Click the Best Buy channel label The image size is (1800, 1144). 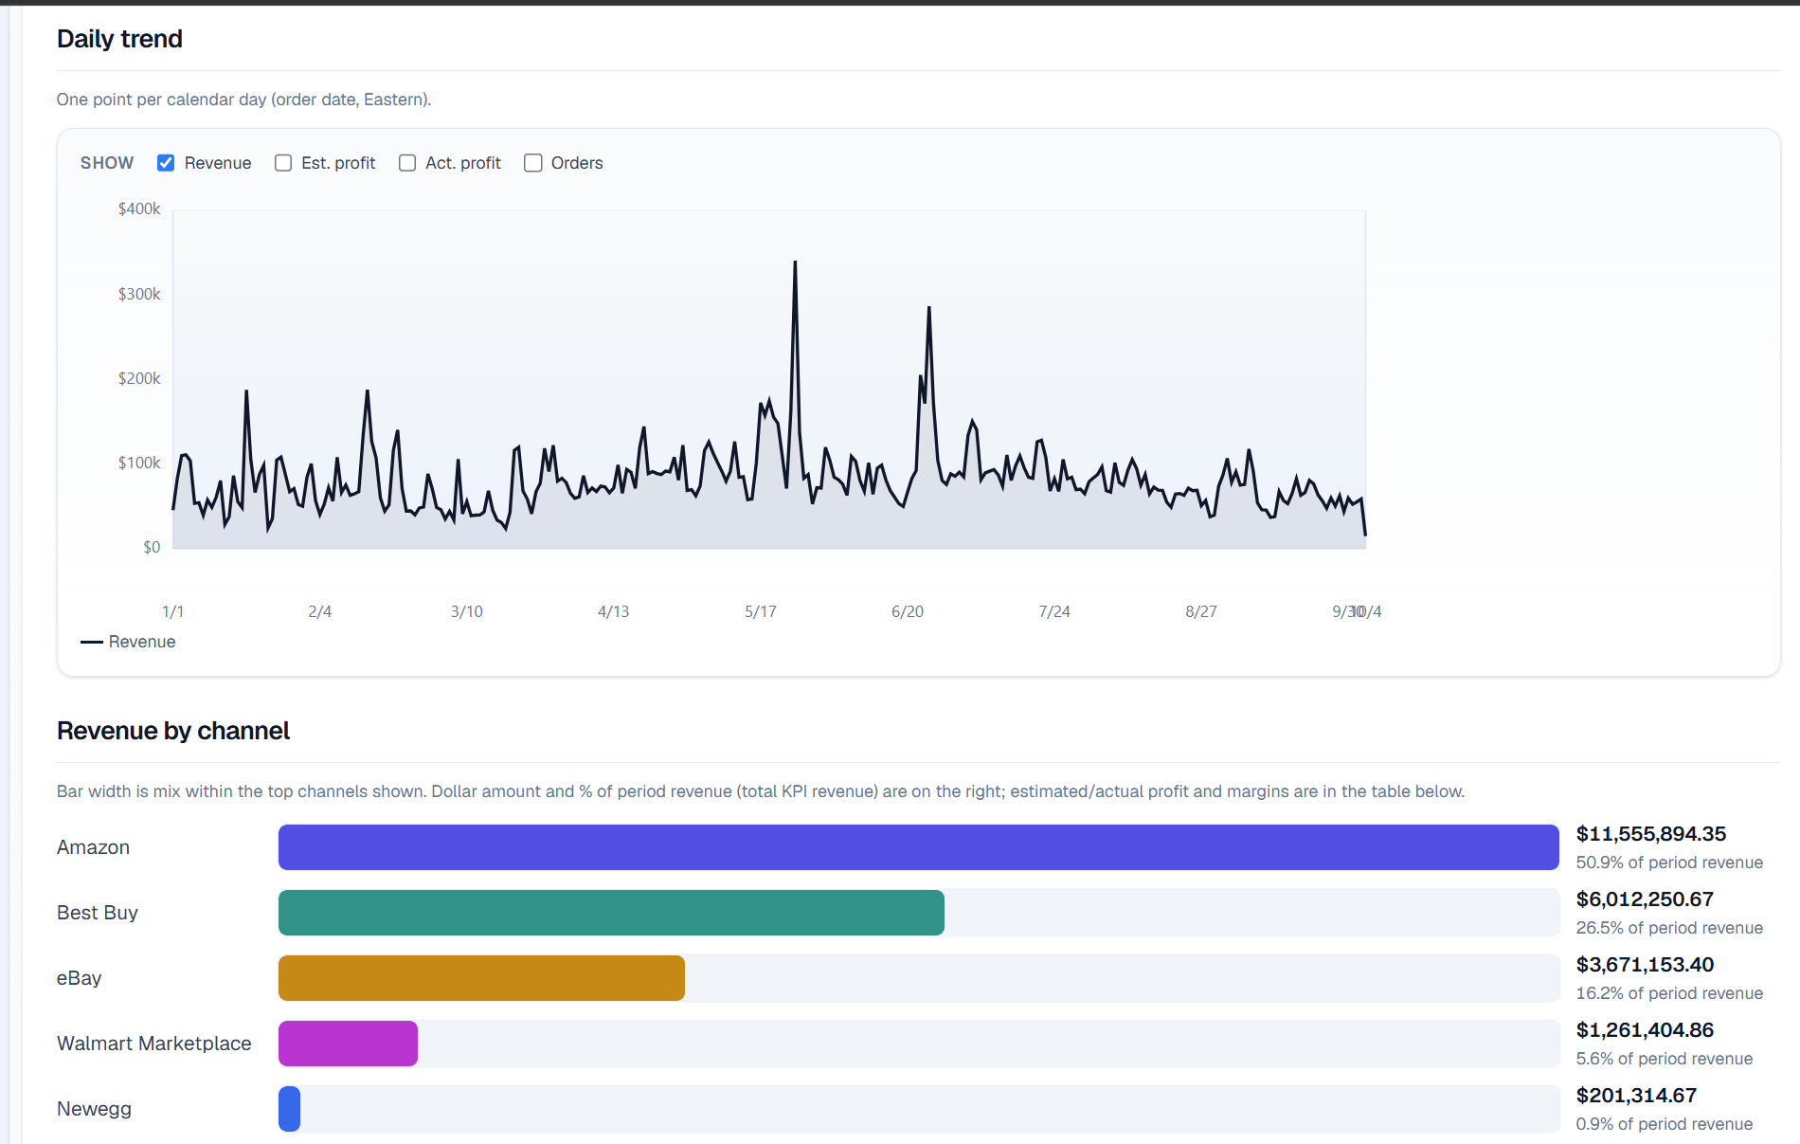point(98,913)
